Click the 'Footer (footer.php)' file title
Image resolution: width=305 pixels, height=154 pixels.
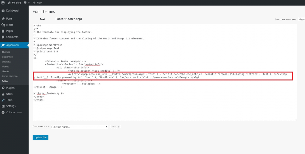(x=69, y=19)
